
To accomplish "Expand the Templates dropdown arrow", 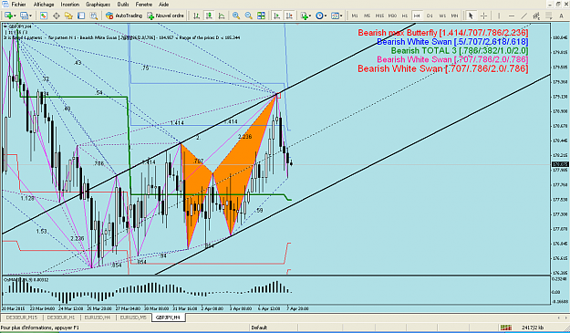I will (x=341, y=16).
